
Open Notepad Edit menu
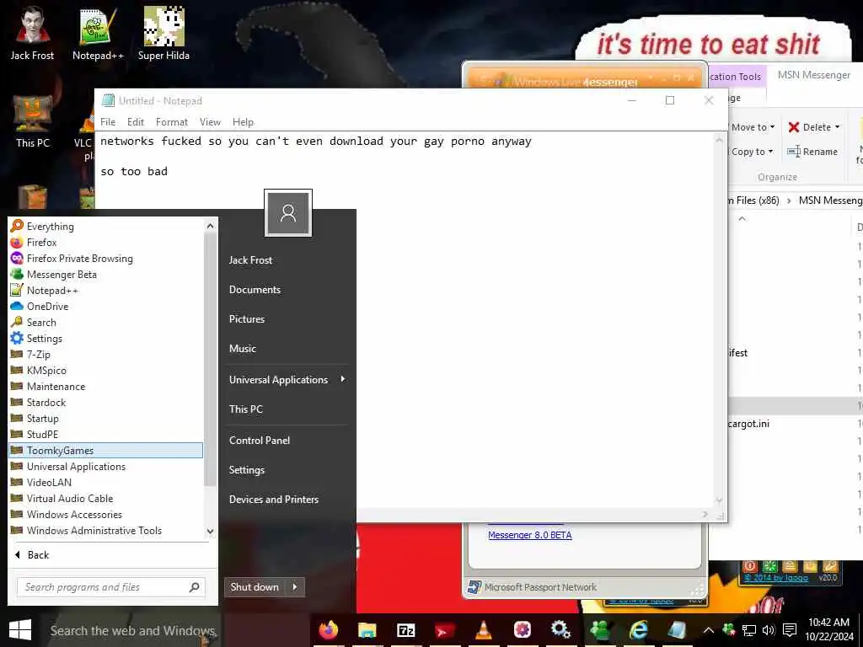point(136,121)
